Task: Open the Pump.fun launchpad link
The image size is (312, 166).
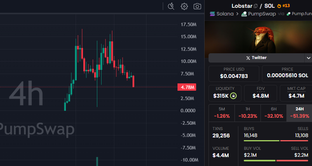Action: pos(302,14)
